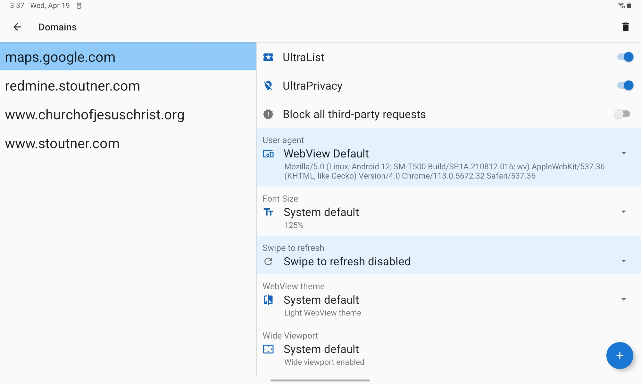Screen dimensions: 641x384
Task: Tap the back arrow next to Domains
Action: 17,27
